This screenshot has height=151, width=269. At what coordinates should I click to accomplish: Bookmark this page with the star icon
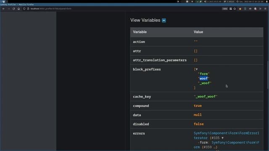coord(235,9)
